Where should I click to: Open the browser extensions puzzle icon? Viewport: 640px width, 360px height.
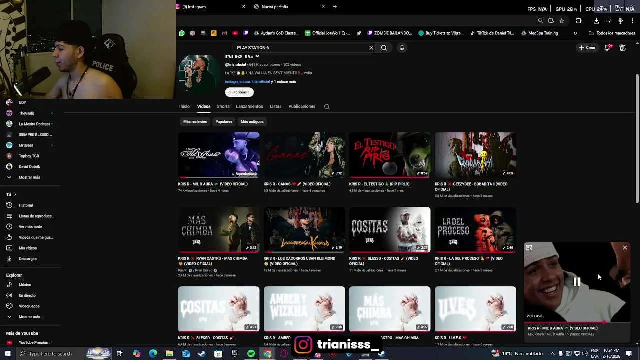578,21
